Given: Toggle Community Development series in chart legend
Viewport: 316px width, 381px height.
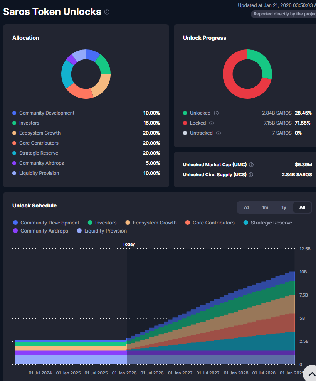Looking at the screenshot, I should click(x=46, y=223).
